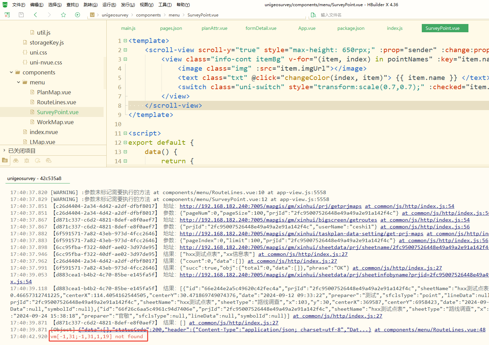Switch to the formDetail.vue editor tab
This screenshot has width=489, height=345.
(261, 28)
